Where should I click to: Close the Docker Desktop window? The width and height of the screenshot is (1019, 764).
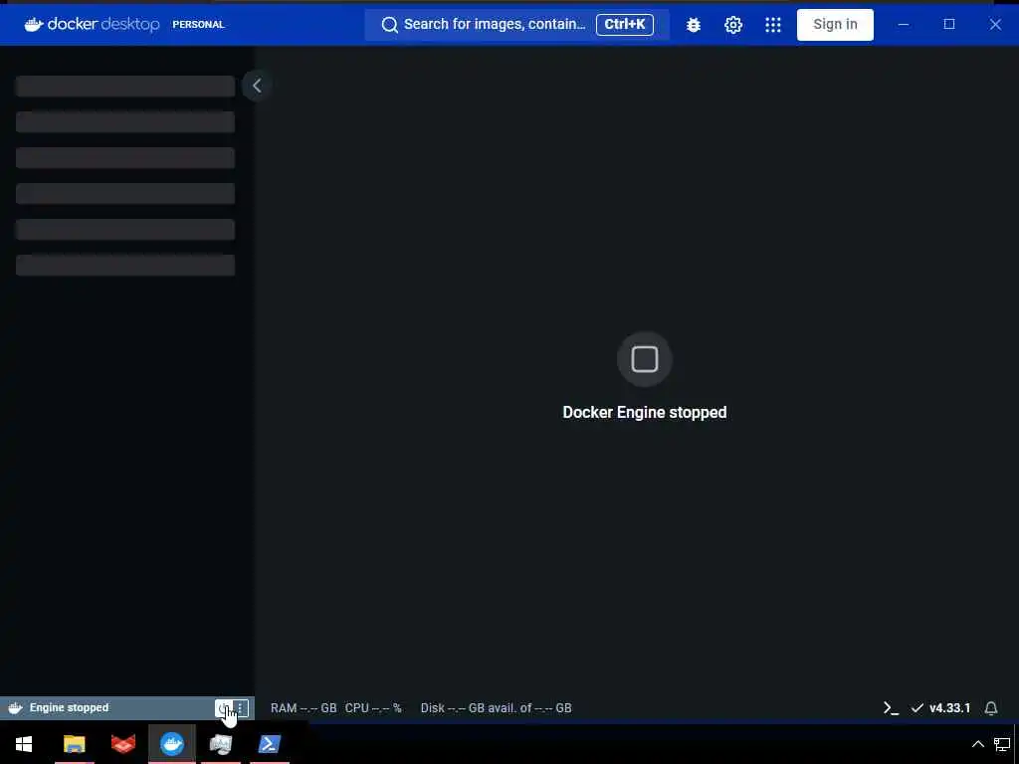point(995,25)
